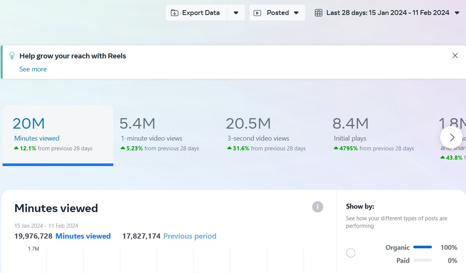Click the video play icon beside Posted
The height and width of the screenshot is (273, 466).
click(257, 13)
